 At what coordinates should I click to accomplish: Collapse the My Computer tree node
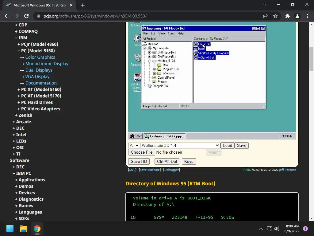pyautogui.click(x=144, y=48)
